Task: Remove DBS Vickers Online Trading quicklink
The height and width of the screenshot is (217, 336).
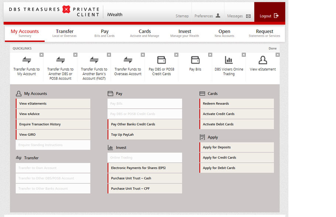Action: click(x=244, y=55)
